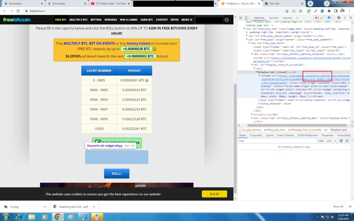Toggle the .cls classes button
Screen dimensions: 354x221
point(329,141)
